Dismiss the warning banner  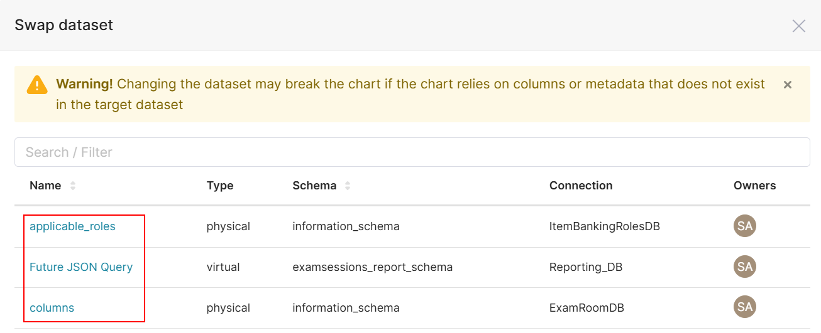pos(787,85)
